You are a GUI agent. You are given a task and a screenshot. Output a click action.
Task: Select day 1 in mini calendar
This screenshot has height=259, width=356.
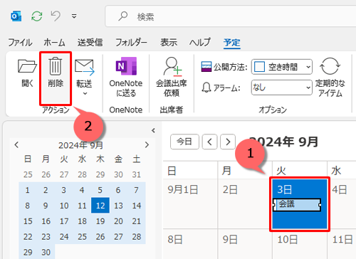[28, 190]
